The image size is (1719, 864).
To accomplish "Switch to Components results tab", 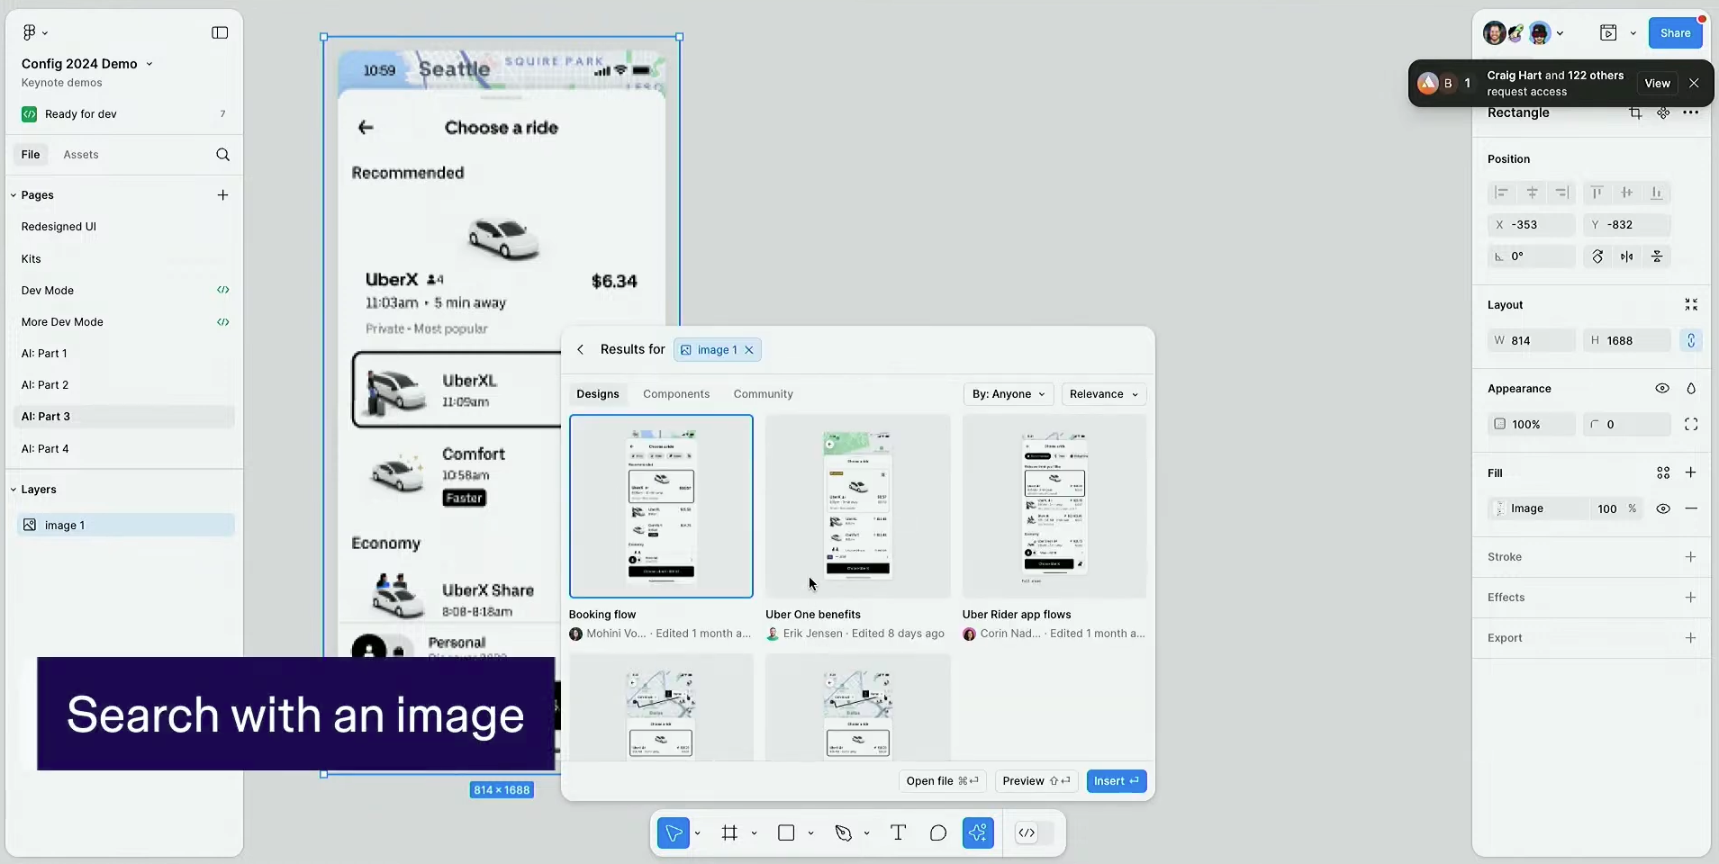I will pyautogui.click(x=676, y=394).
